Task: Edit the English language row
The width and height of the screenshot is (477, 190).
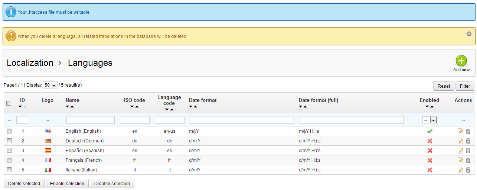Action: (460, 131)
